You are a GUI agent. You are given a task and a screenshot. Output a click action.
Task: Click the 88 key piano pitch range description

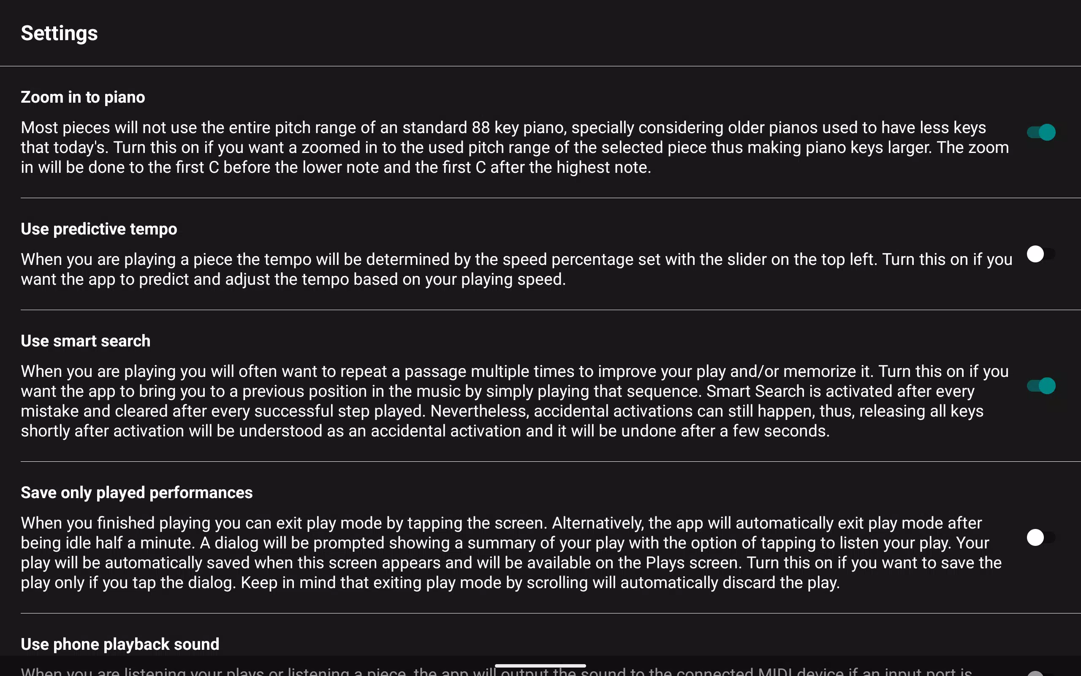point(514,147)
